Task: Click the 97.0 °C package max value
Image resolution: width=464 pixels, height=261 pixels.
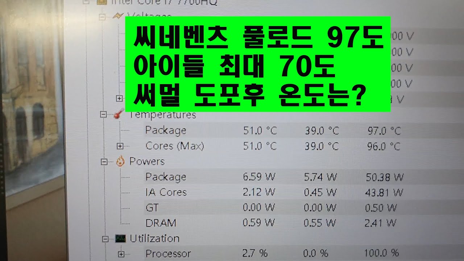Action: (384, 131)
